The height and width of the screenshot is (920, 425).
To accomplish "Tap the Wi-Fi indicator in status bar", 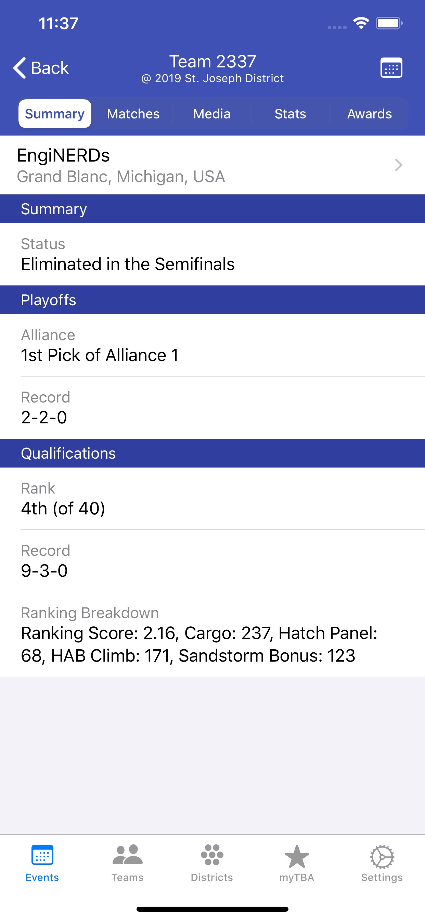I will (x=361, y=23).
